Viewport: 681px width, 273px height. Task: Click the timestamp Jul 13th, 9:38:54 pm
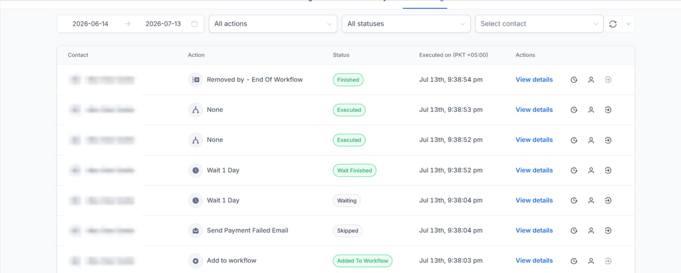(451, 80)
